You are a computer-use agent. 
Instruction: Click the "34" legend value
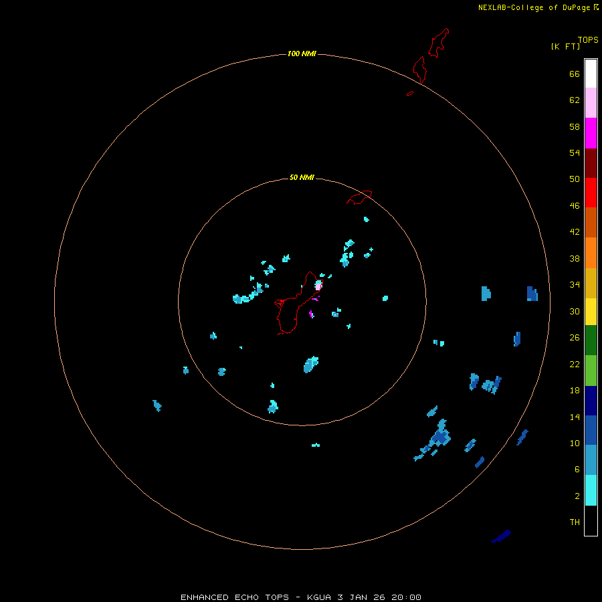point(575,285)
